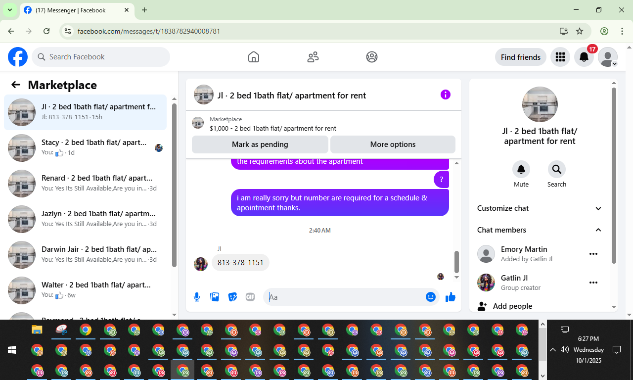Click the voice clip microphone icon
The height and width of the screenshot is (380, 633).
(197, 297)
